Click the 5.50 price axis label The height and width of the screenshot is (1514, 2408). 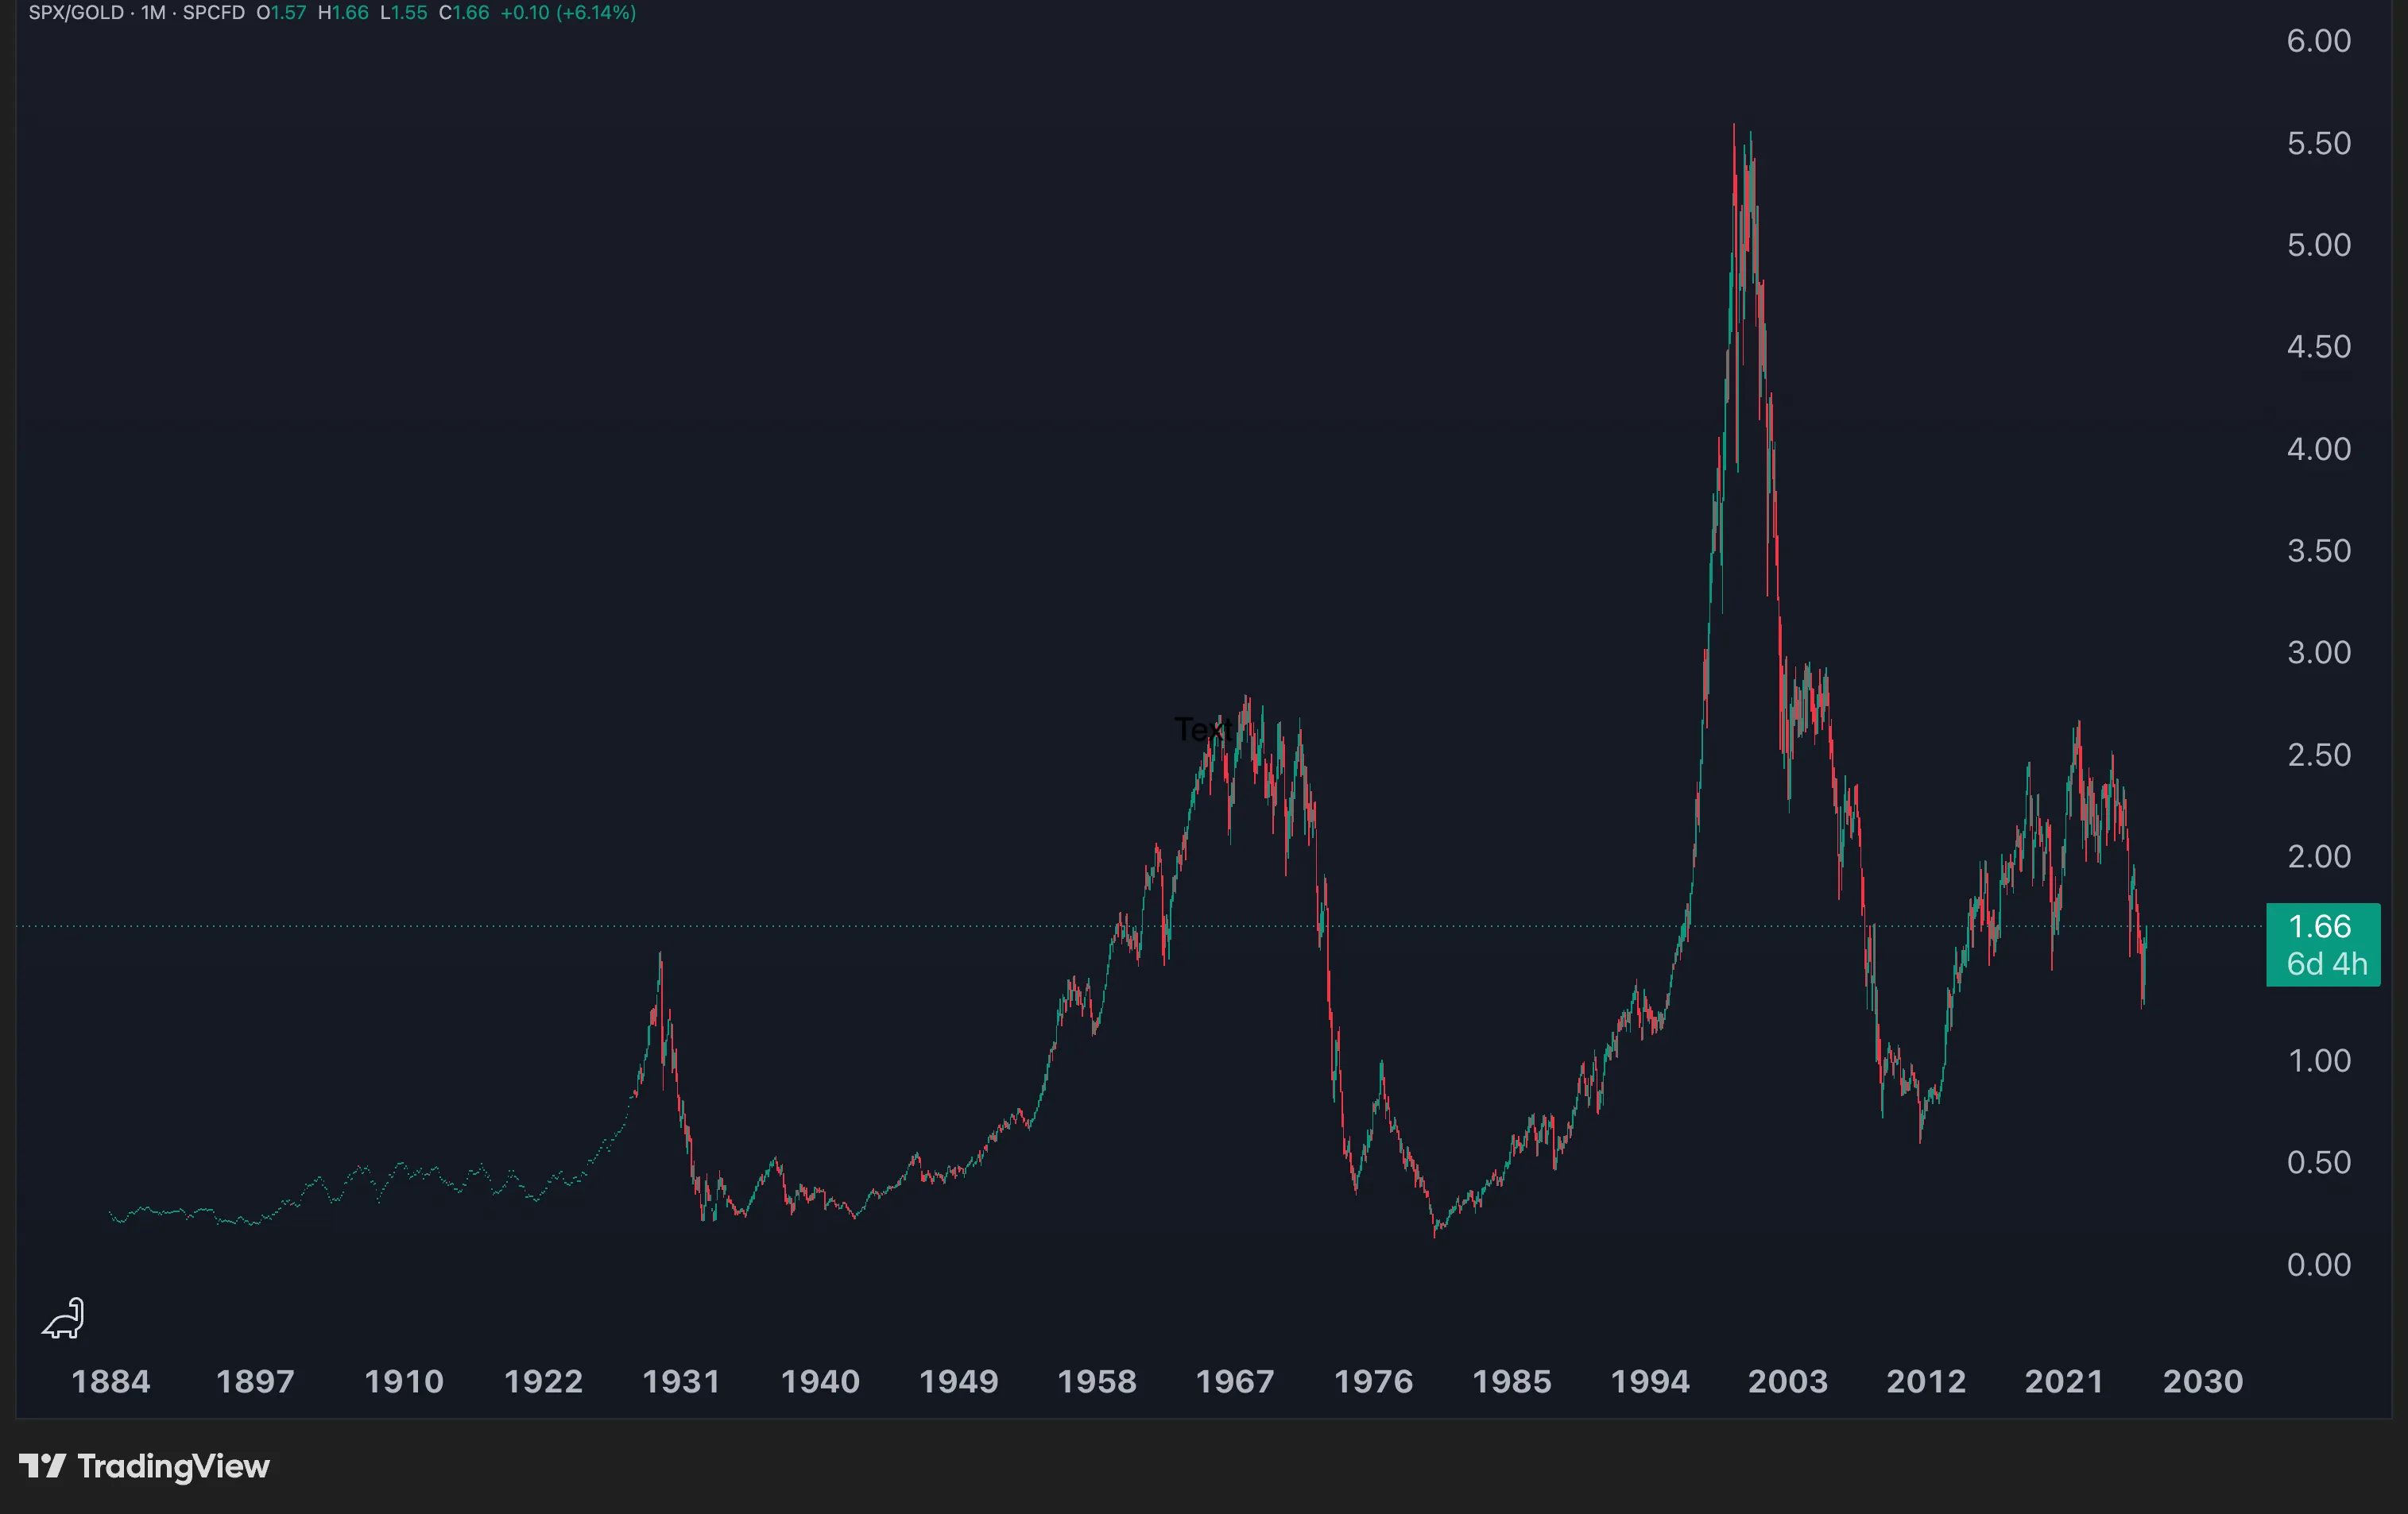click(2319, 143)
